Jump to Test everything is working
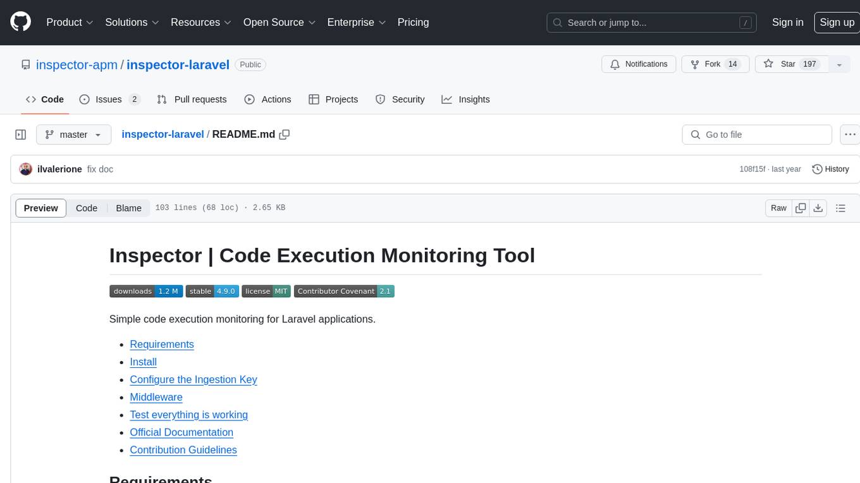 click(188, 415)
